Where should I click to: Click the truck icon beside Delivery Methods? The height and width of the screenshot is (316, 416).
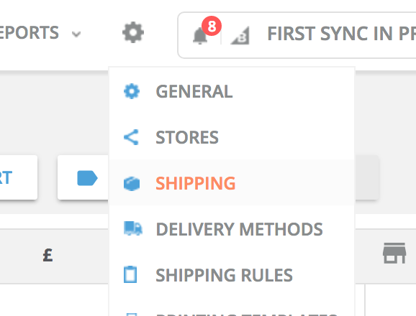click(133, 228)
